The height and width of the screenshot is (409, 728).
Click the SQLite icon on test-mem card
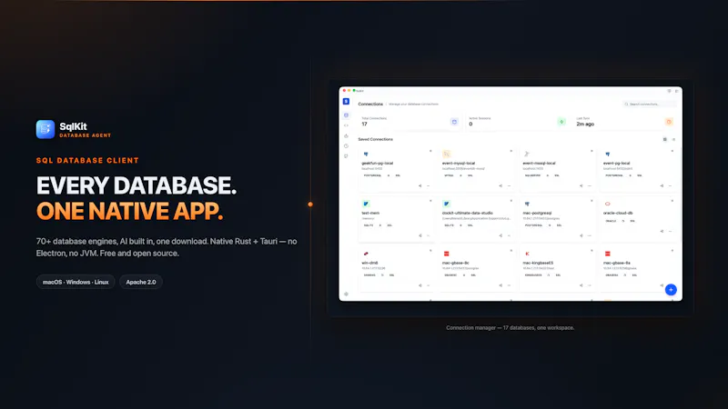click(x=366, y=204)
